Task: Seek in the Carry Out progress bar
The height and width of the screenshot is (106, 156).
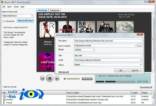Action: [x=115, y=82]
